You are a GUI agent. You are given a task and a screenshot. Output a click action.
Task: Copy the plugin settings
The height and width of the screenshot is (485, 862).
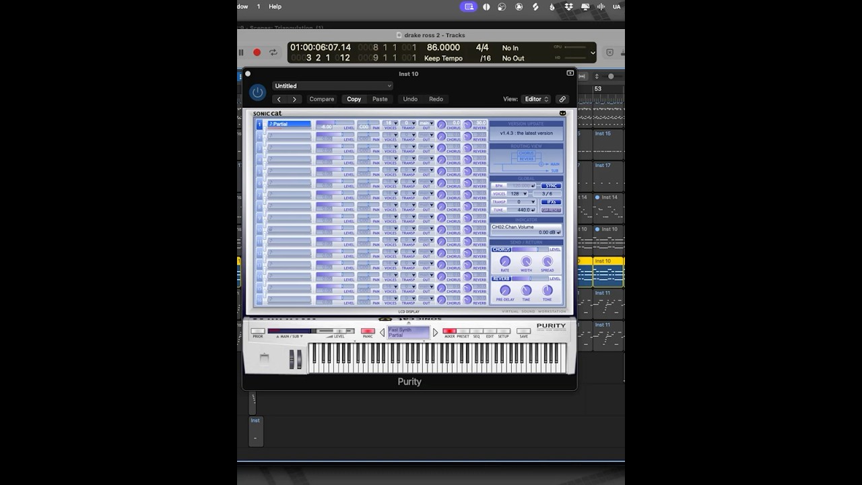click(354, 99)
